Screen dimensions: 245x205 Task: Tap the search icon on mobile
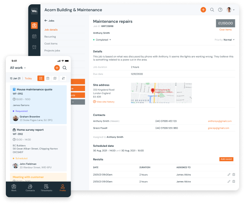point(64,68)
